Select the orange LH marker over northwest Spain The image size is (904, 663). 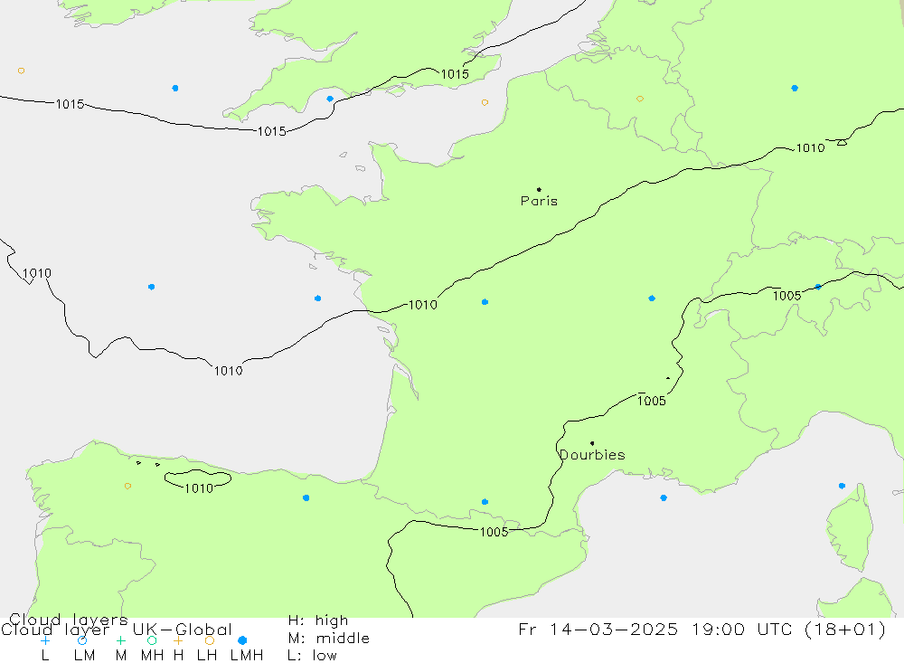coord(128,486)
